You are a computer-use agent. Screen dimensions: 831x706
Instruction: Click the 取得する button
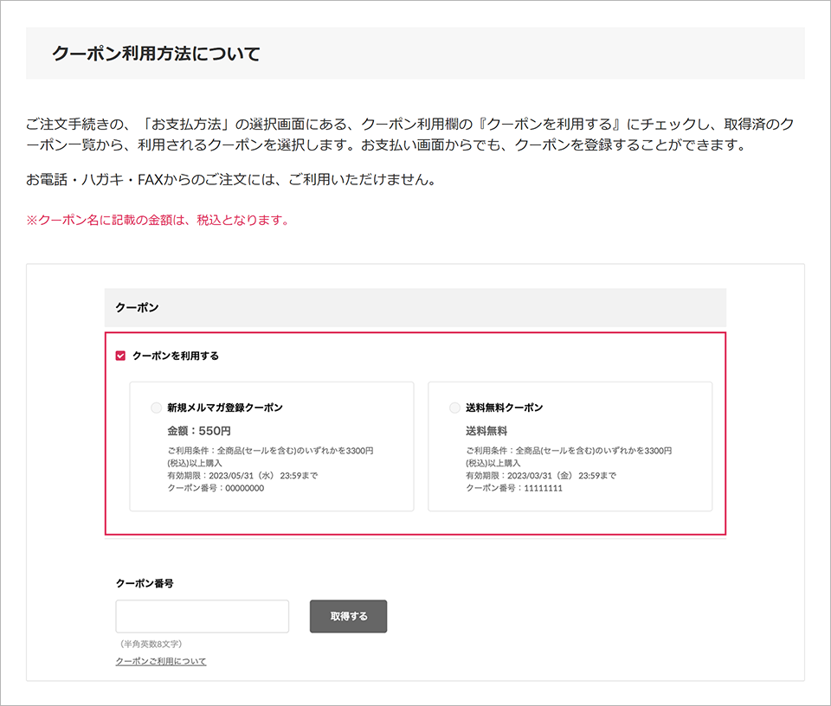pyautogui.click(x=348, y=616)
